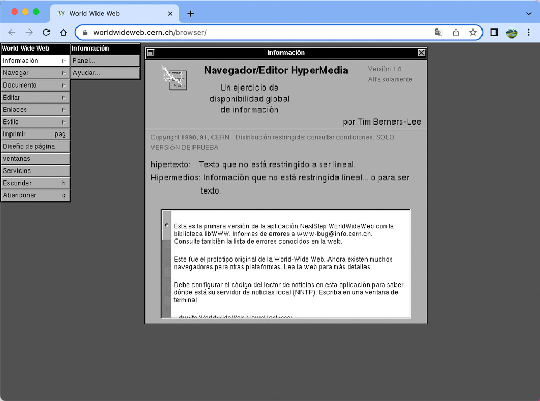Open the profile avatar menu
This screenshot has height=401, width=540.
point(512,32)
